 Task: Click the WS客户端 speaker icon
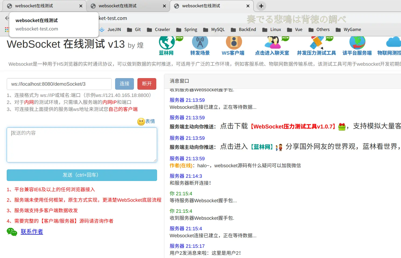pos(234,43)
